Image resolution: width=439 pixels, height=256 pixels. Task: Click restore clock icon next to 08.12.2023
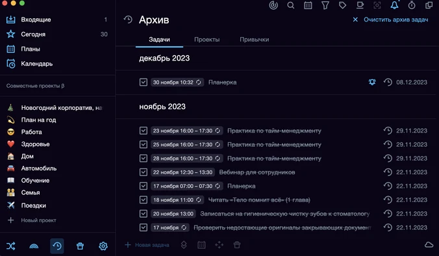pyautogui.click(x=388, y=82)
